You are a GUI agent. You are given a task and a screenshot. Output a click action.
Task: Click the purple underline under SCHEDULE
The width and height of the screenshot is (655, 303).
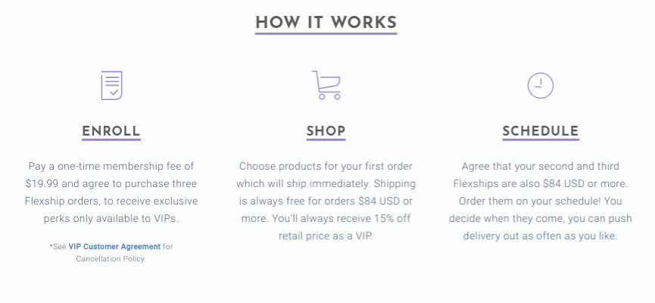pyautogui.click(x=541, y=139)
